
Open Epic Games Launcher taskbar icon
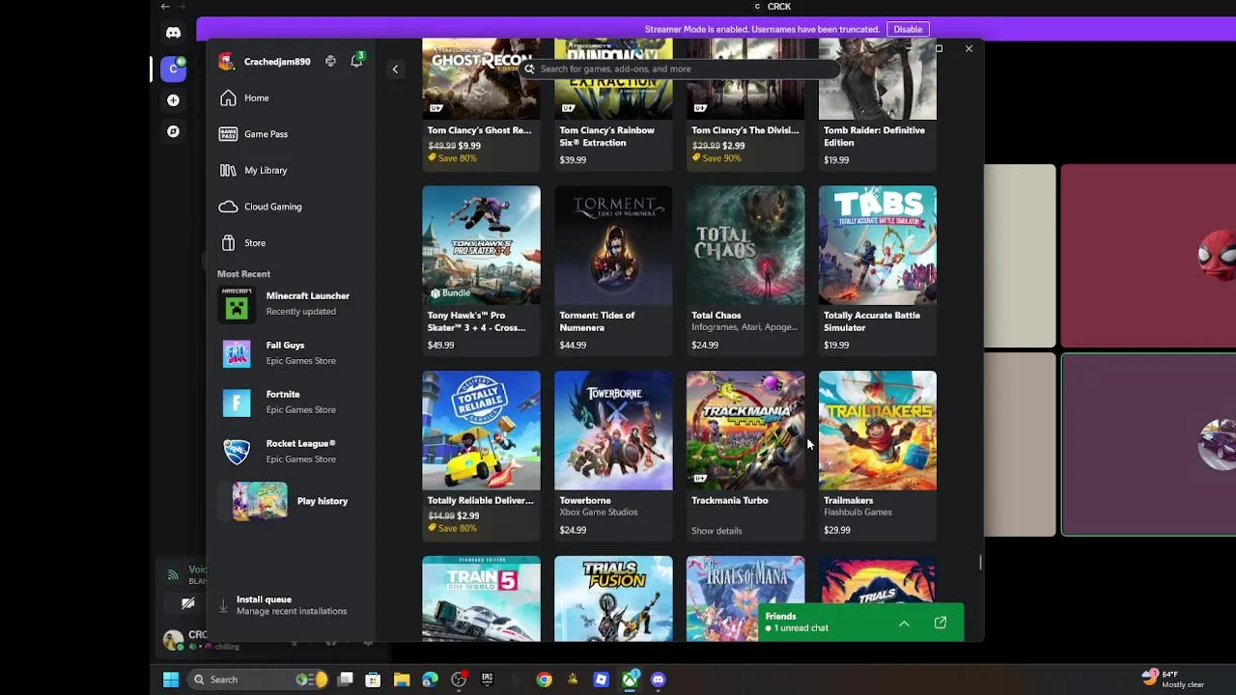(x=487, y=680)
